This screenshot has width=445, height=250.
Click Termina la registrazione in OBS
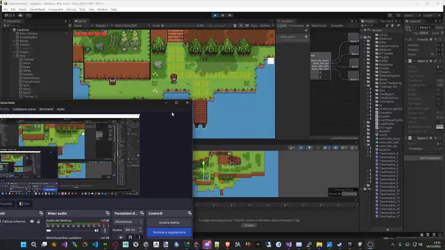[169, 232]
